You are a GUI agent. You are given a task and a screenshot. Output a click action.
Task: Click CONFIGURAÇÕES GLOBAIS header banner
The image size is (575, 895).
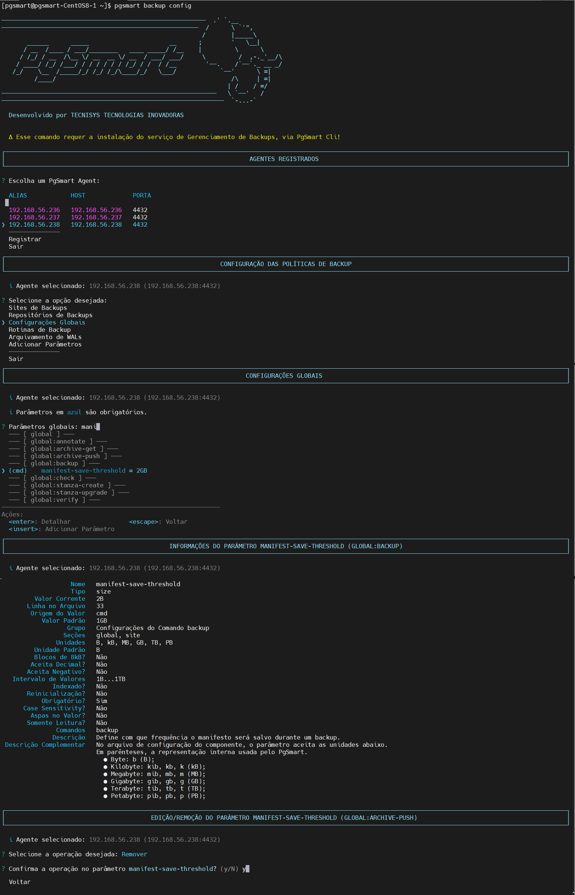point(285,376)
